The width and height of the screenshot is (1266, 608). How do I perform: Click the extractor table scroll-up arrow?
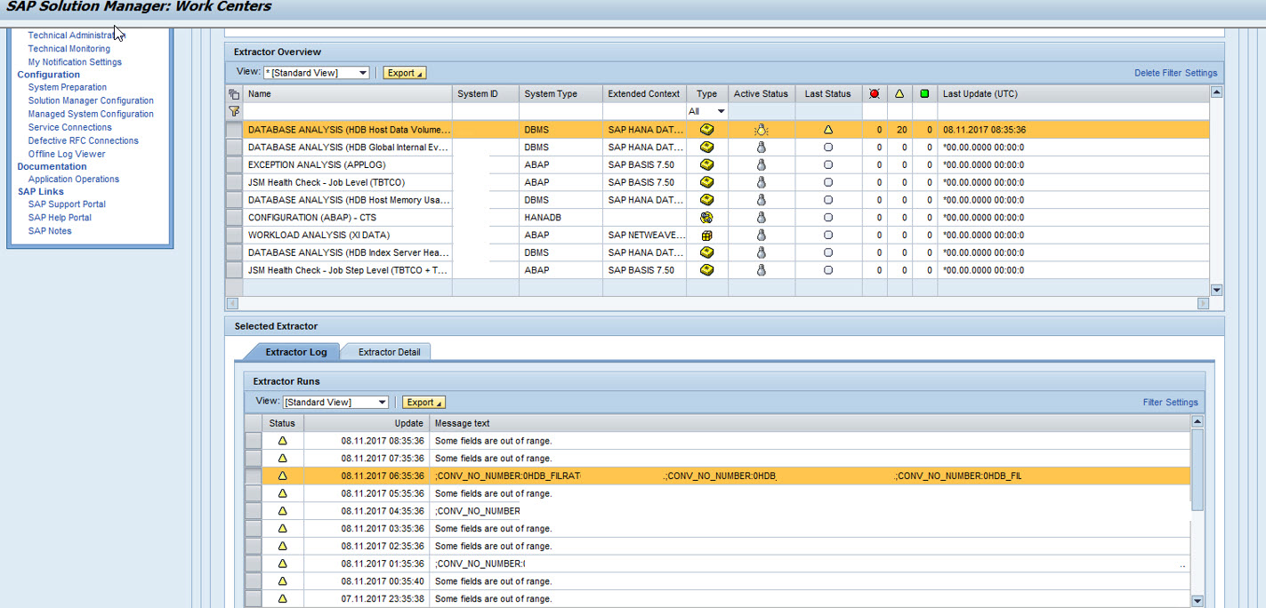pyautogui.click(x=1216, y=92)
